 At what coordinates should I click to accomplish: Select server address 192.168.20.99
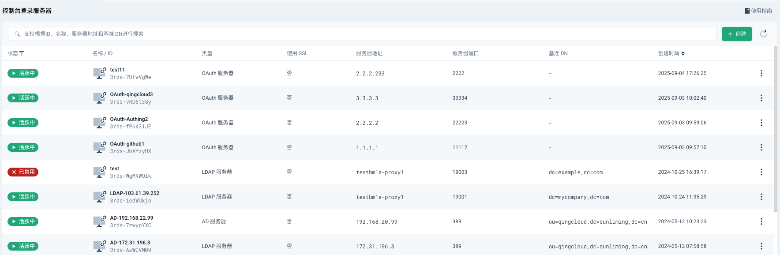(377, 222)
